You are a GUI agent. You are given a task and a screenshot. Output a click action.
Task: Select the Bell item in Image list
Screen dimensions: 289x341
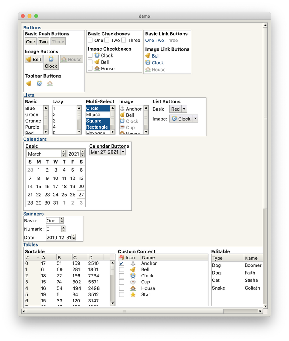(131, 115)
